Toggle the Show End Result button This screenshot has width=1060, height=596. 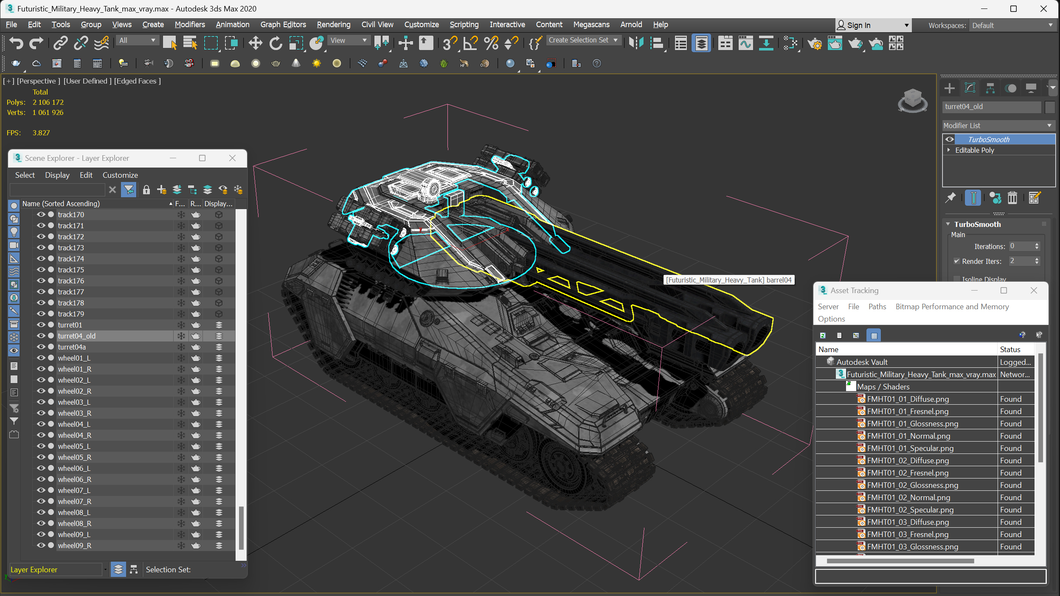pyautogui.click(x=973, y=198)
